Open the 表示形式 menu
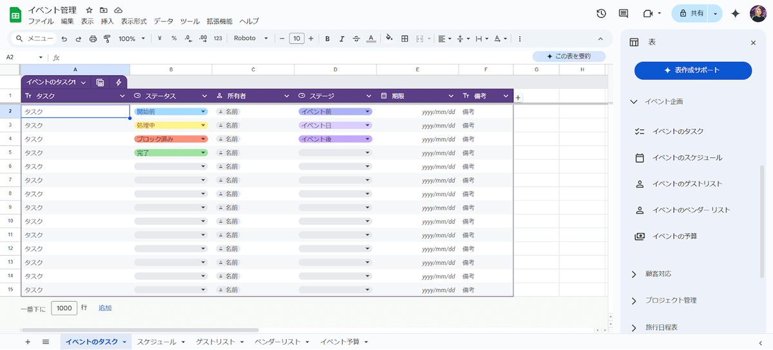This screenshot has height=350, width=773. (134, 21)
